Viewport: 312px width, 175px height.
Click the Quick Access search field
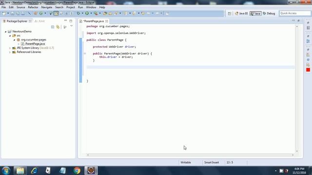(x=295, y=13)
